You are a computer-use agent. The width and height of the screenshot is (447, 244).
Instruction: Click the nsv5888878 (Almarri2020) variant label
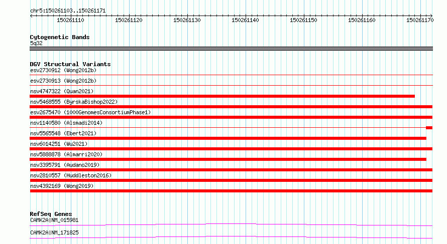(x=66, y=154)
